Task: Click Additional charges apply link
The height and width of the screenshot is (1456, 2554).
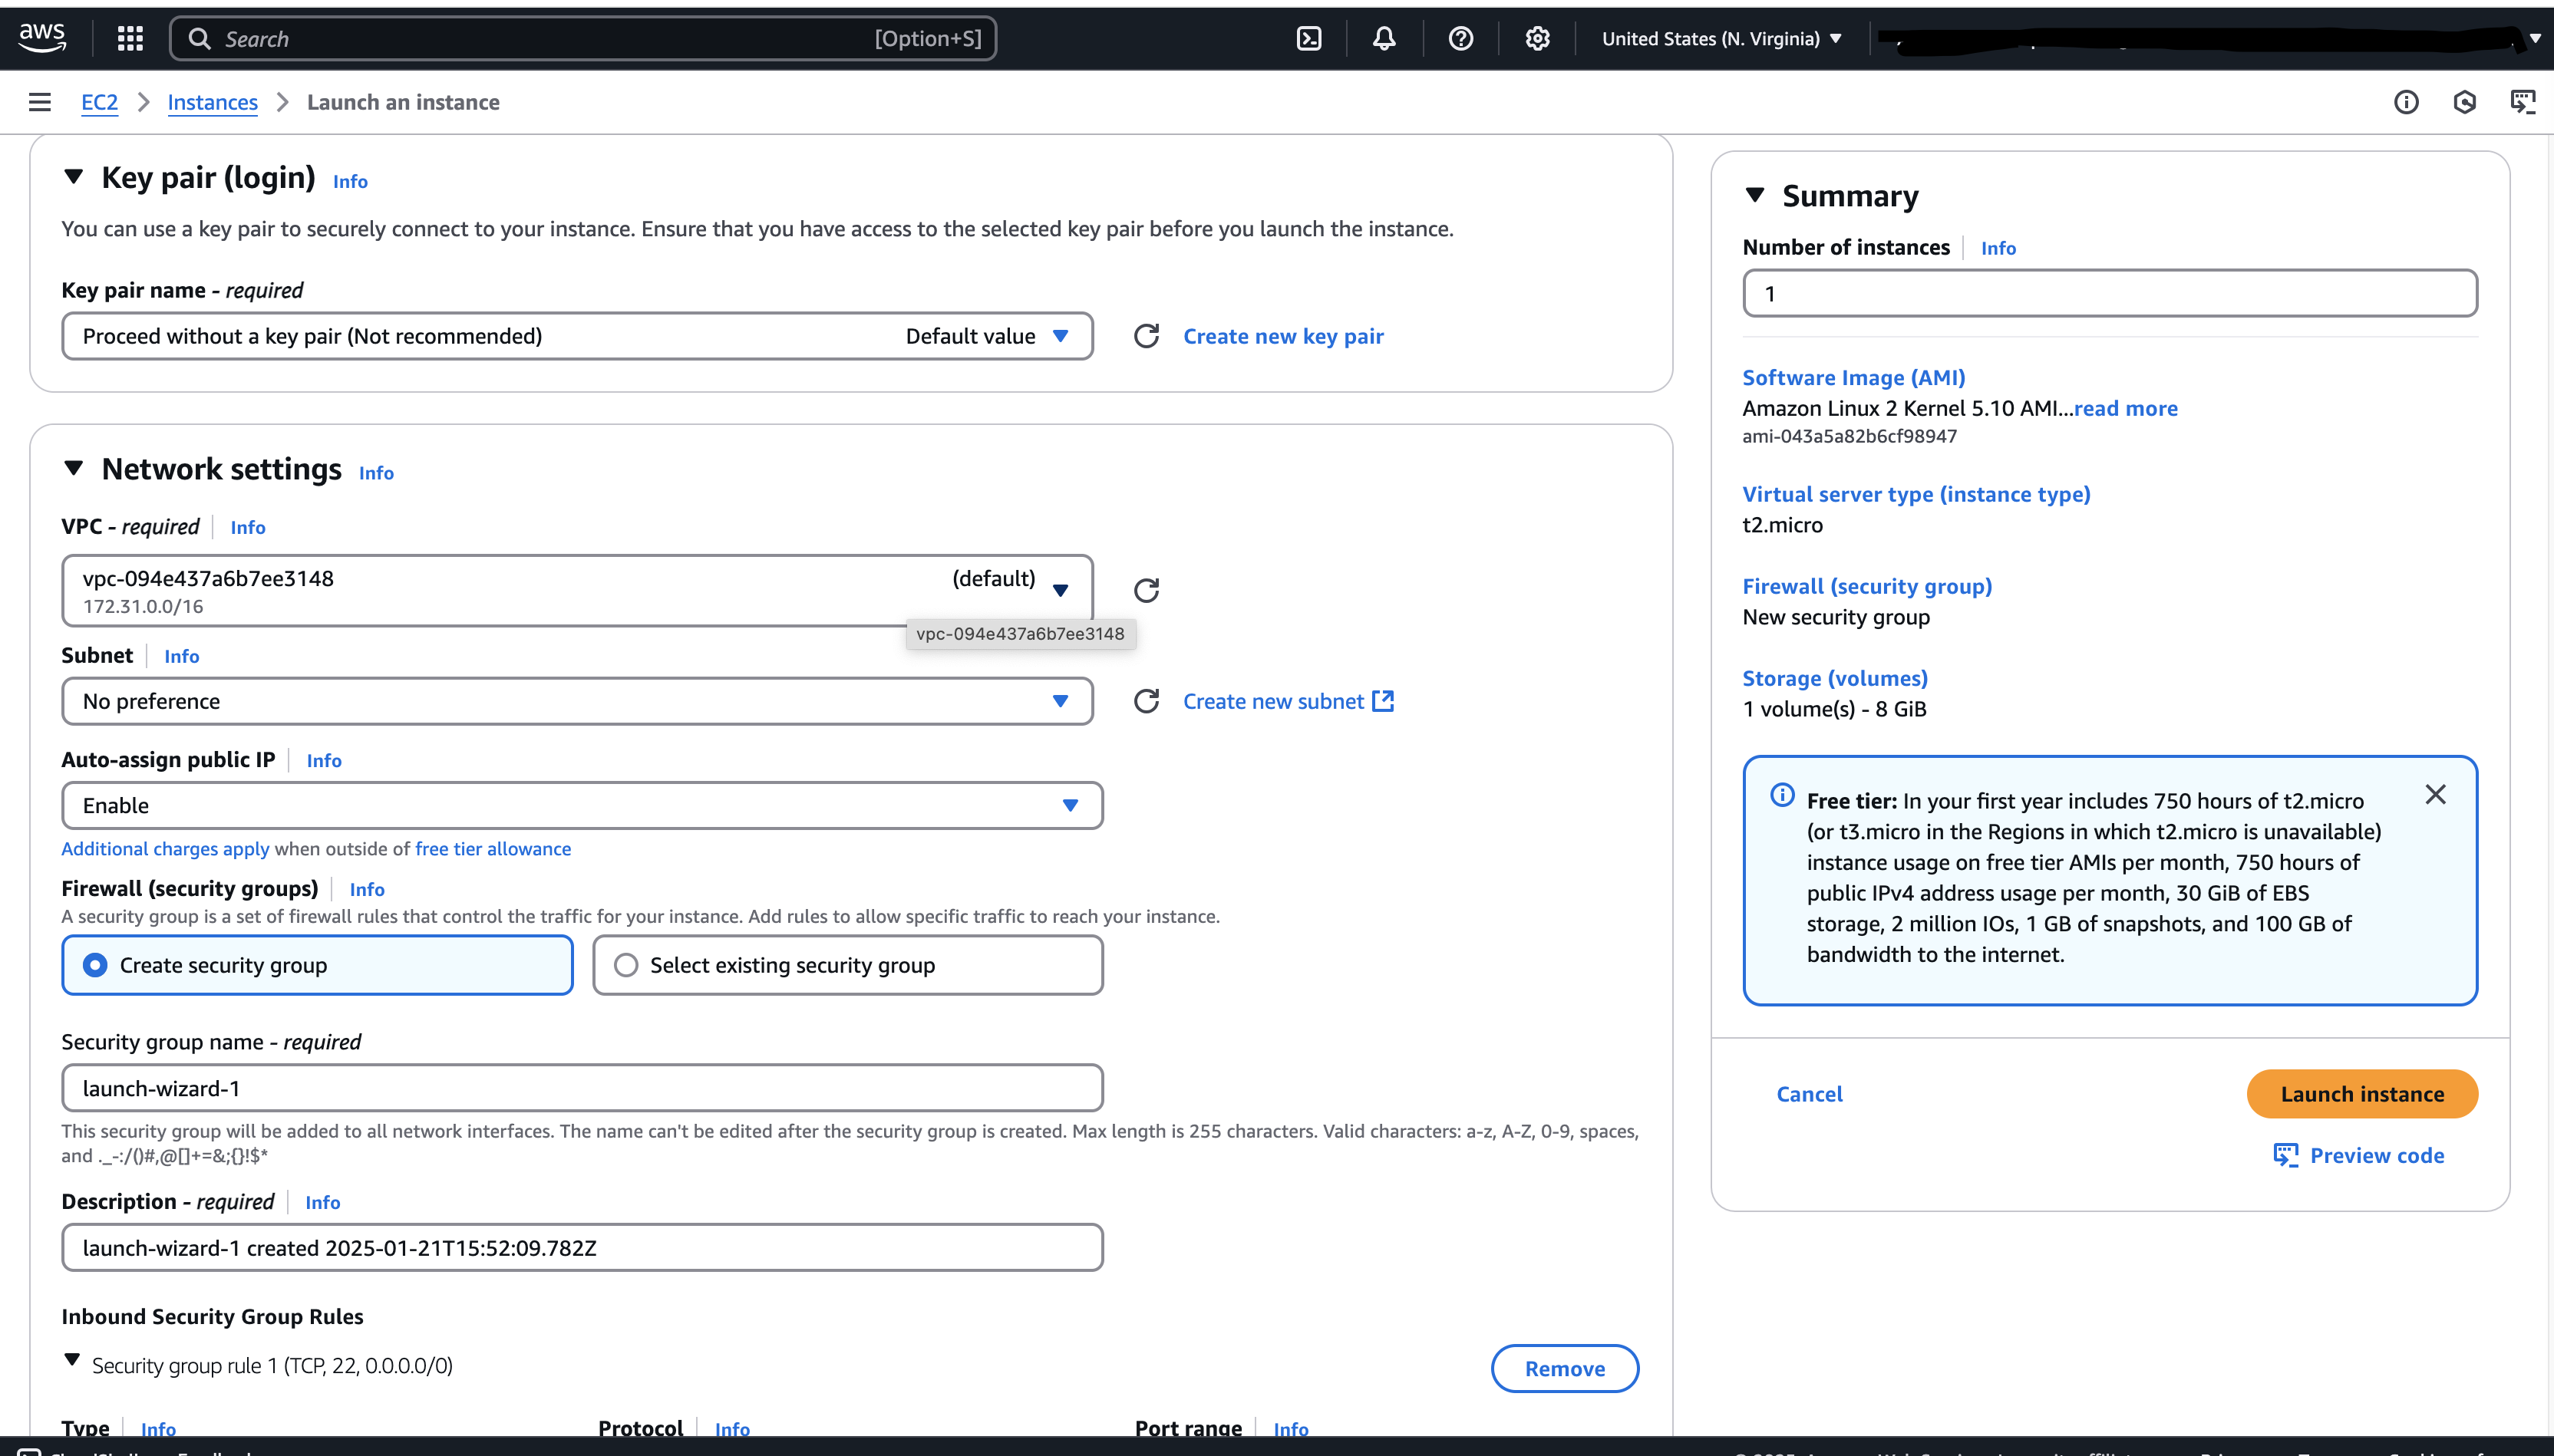Action: [x=165, y=848]
